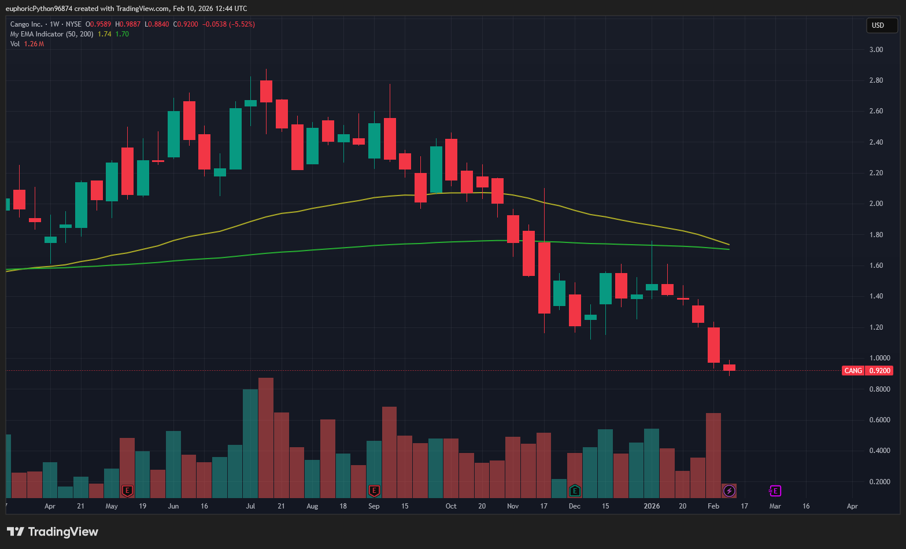Viewport: 906px width, 549px height.
Task: Click the red last-price flag showing 0.9200
Action: [878, 370]
